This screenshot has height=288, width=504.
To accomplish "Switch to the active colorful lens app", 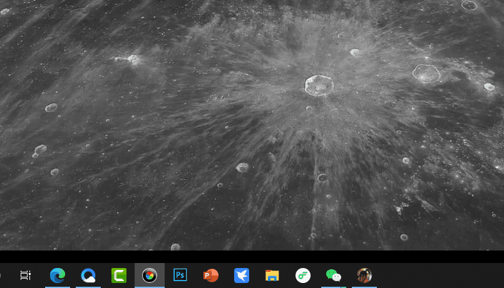I will 150,275.
